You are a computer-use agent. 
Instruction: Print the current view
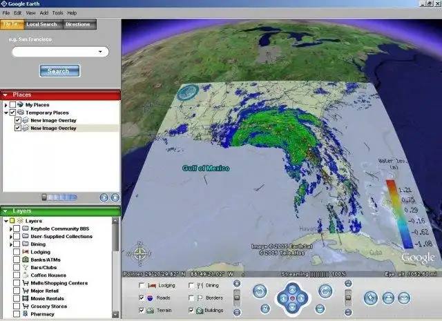click(388, 298)
